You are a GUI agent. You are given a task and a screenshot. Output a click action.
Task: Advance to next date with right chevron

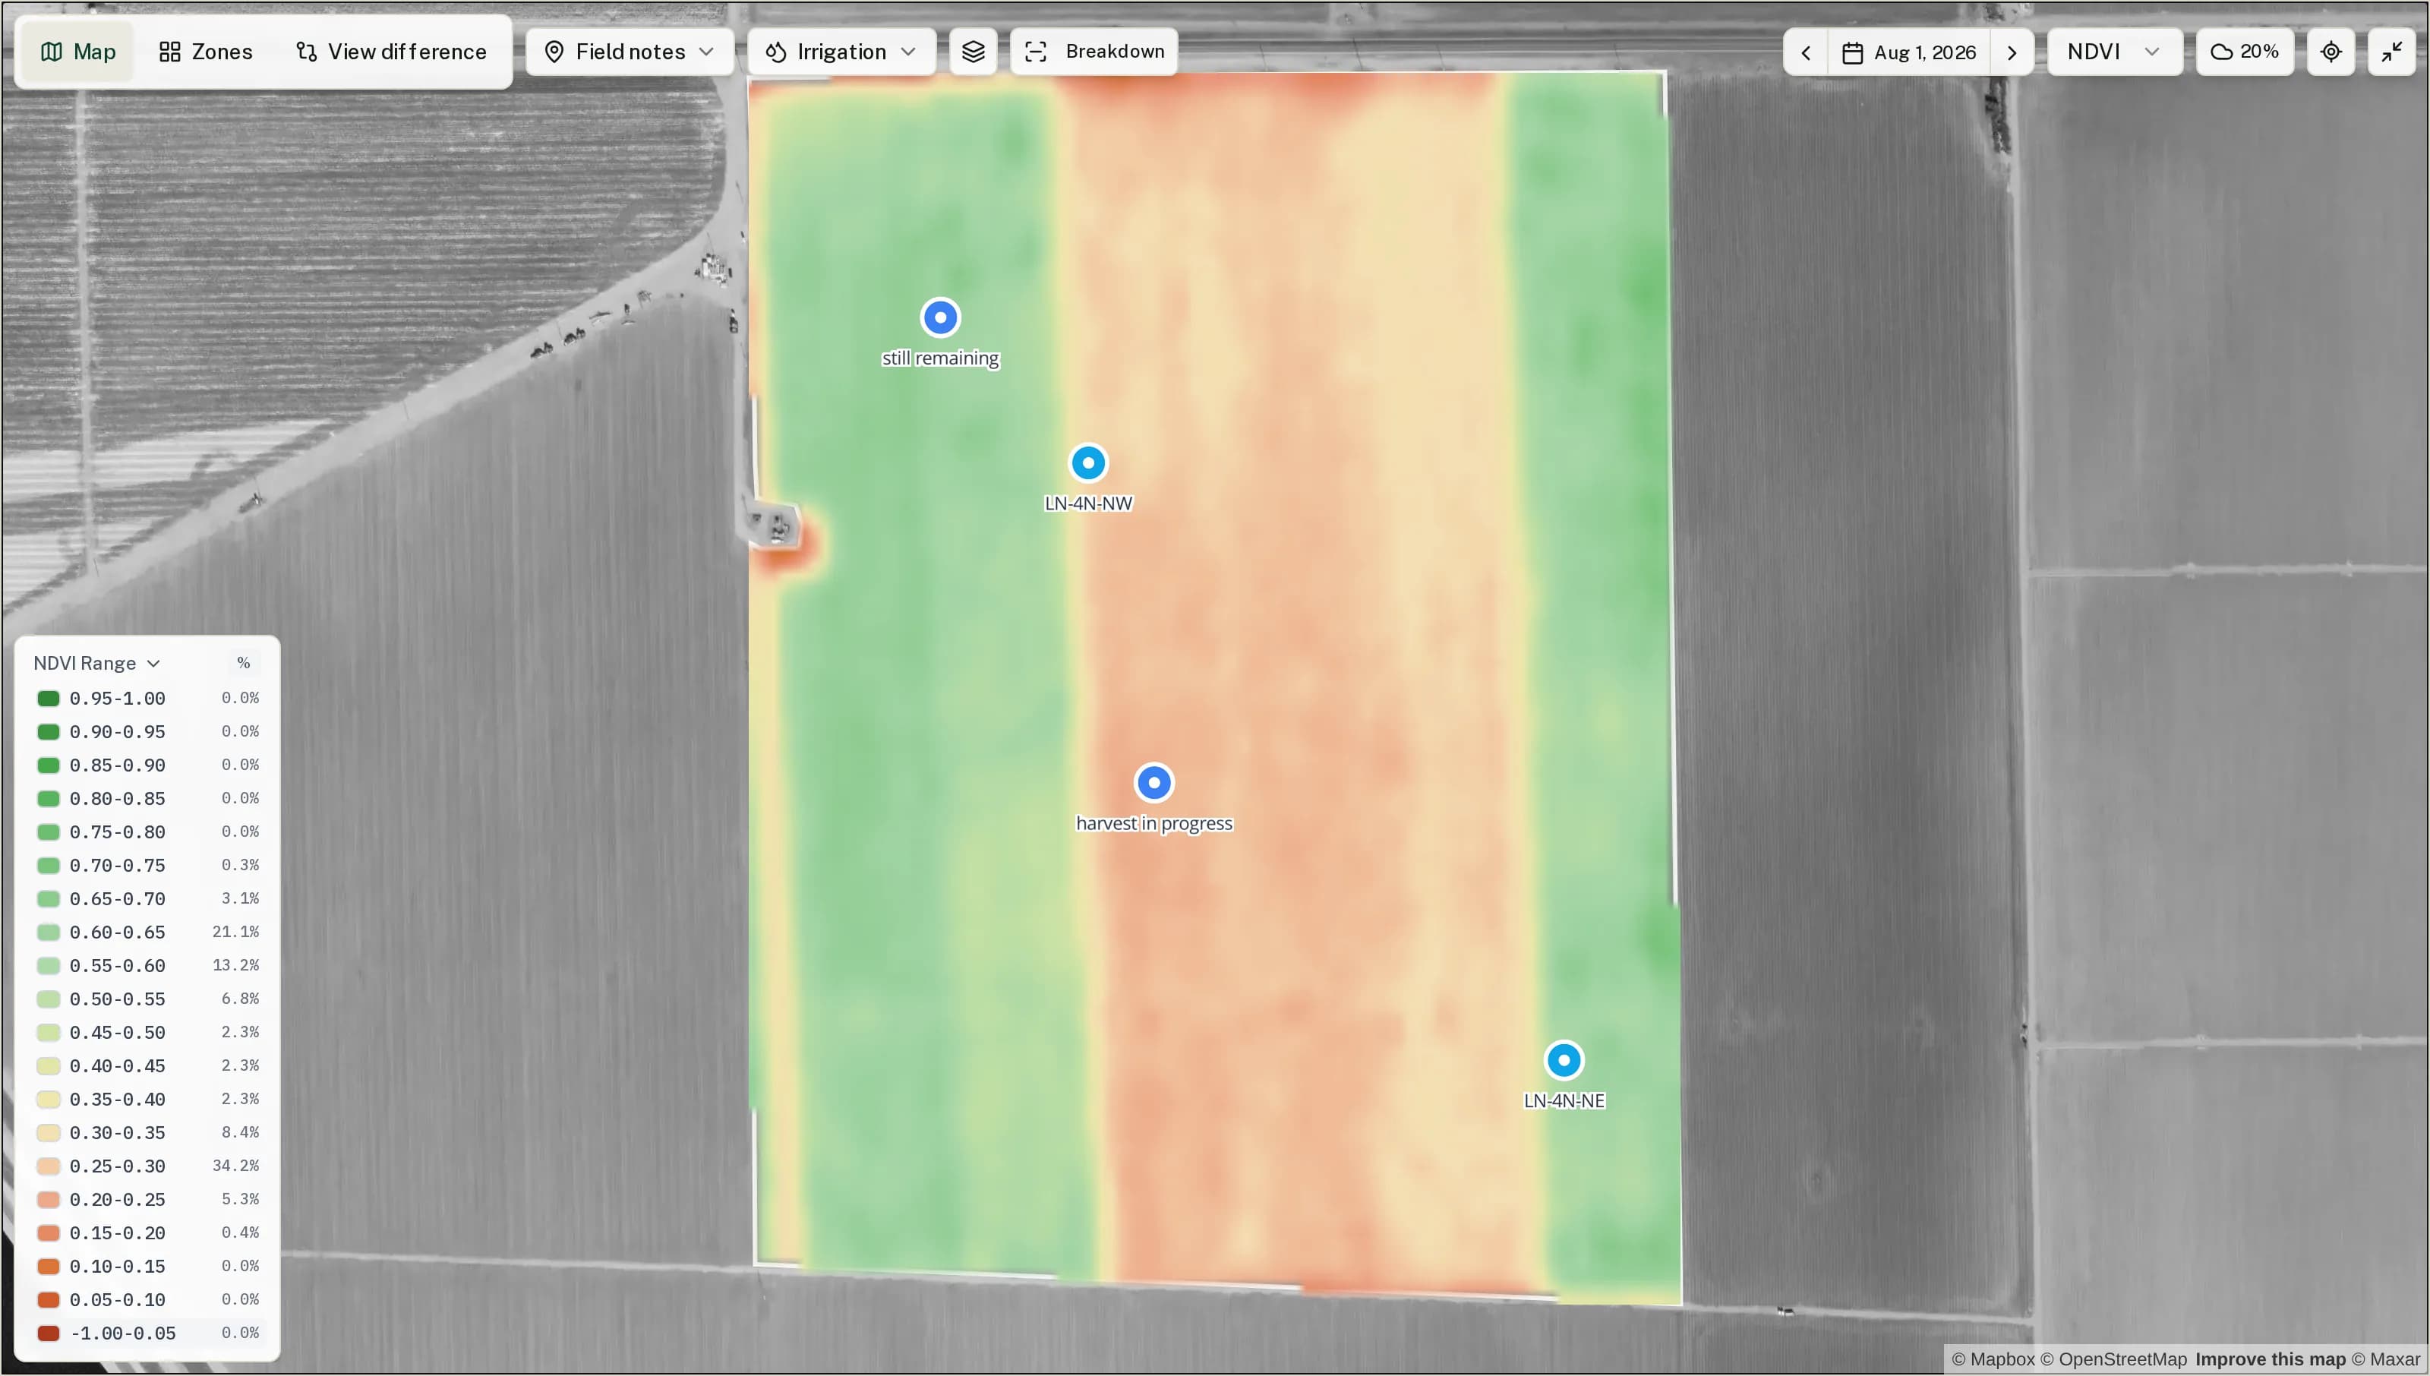(2012, 52)
